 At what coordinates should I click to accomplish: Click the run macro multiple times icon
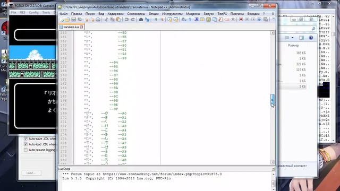click(259, 20)
